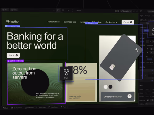Open the EN locale dropdown
The image size is (154, 115).
coord(5,10)
